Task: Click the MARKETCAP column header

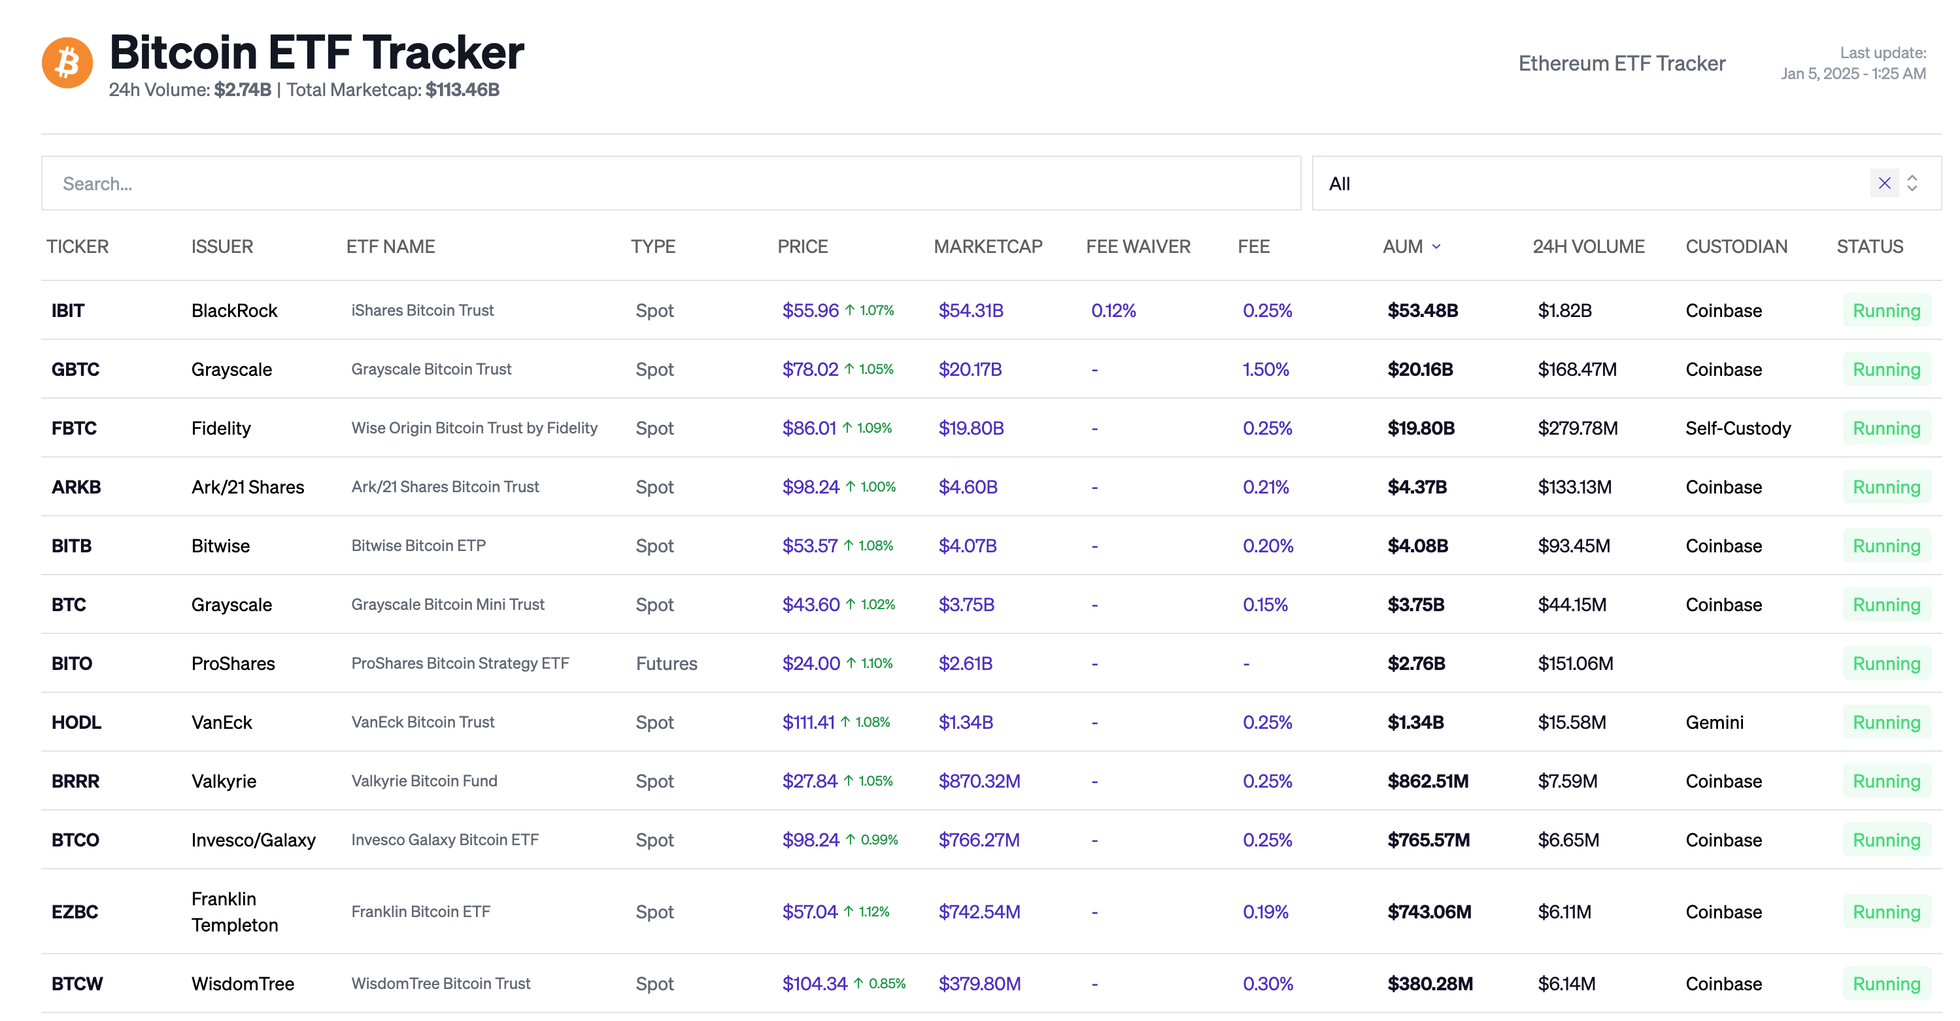Action: (988, 246)
